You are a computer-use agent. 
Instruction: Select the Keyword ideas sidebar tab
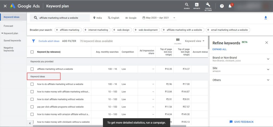tap(11, 17)
